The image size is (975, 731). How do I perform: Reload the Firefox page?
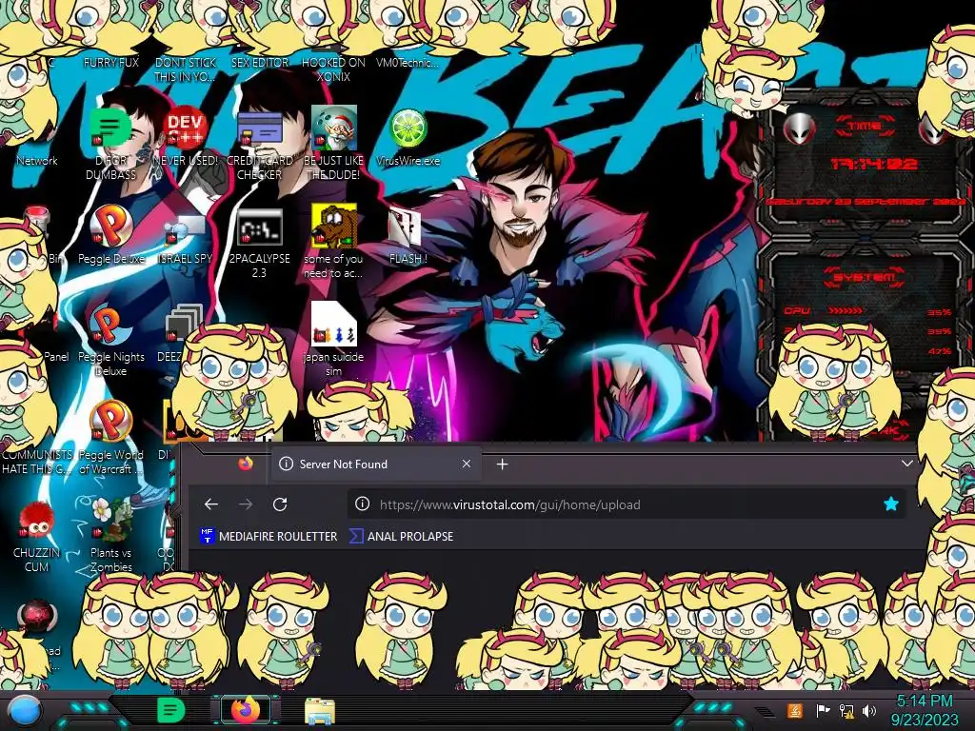tap(280, 504)
